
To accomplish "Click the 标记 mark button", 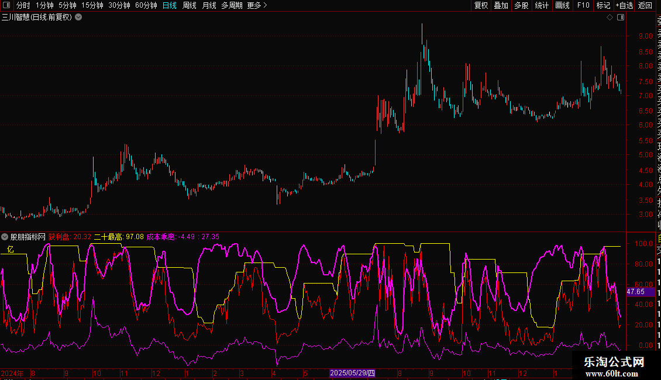I will coord(603,5).
